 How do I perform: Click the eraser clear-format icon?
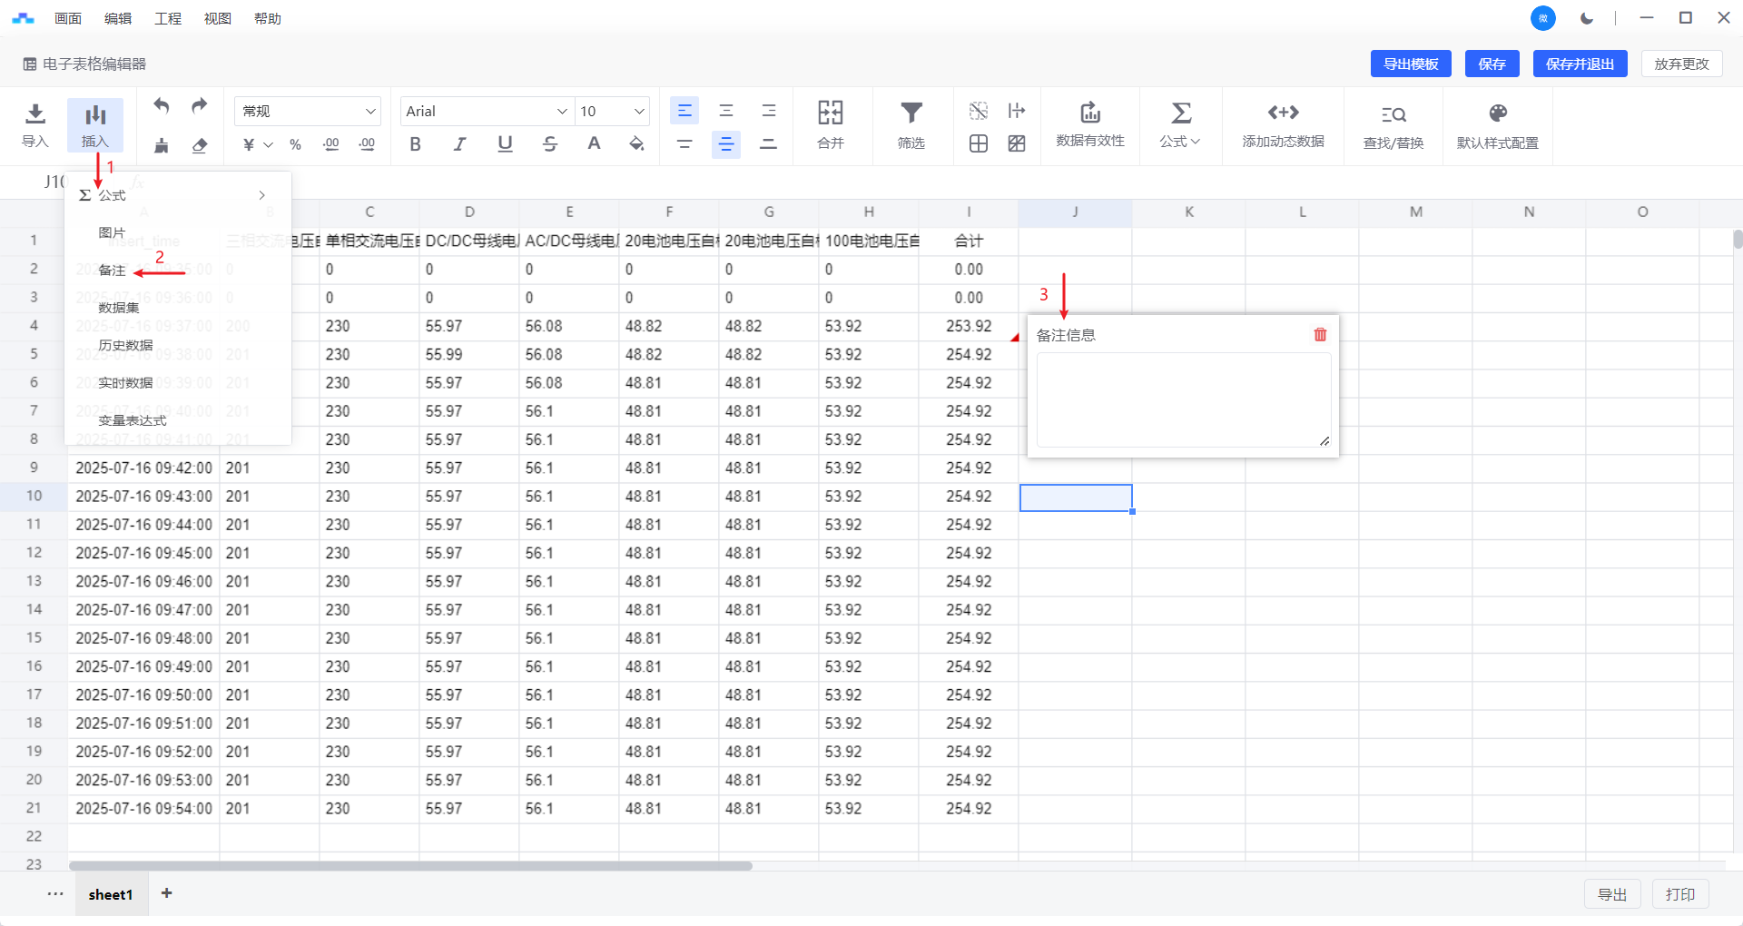click(x=200, y=145)
